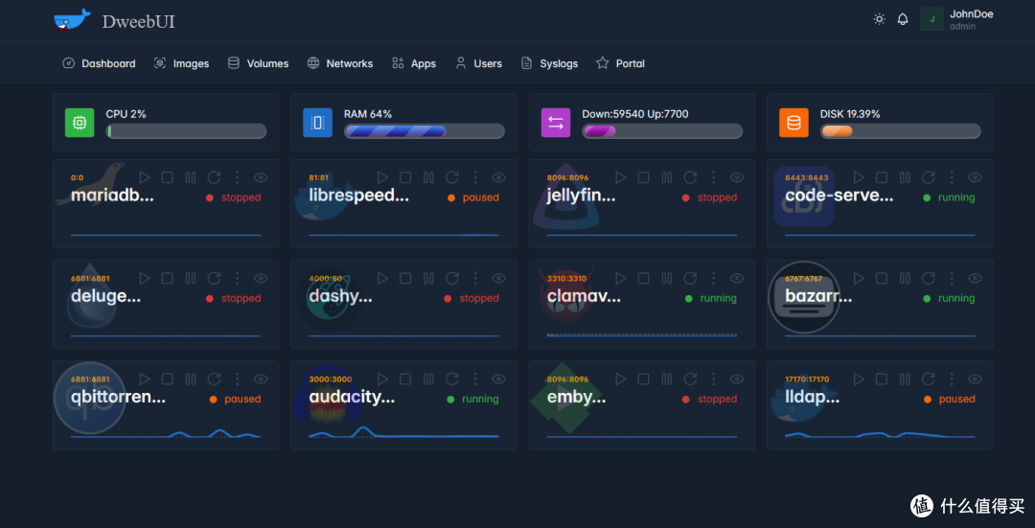The width and height of the screenshot is (1035, 528).
Task: Click the notifications bell icon
Action: pos(903,19)
